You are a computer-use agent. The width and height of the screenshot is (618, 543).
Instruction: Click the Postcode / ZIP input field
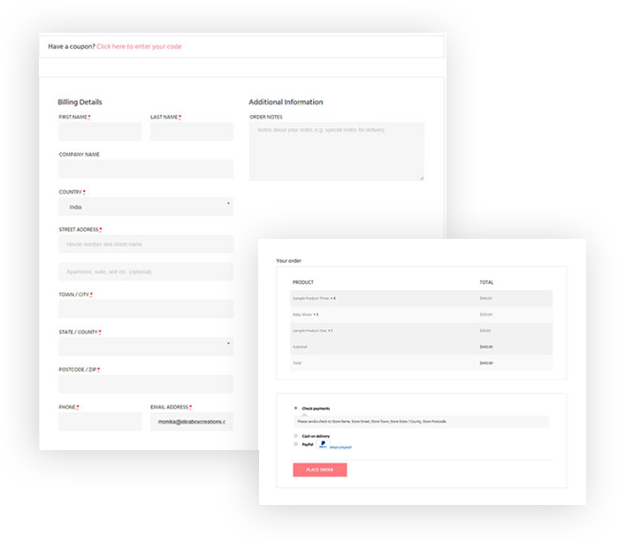click(146, 384)
